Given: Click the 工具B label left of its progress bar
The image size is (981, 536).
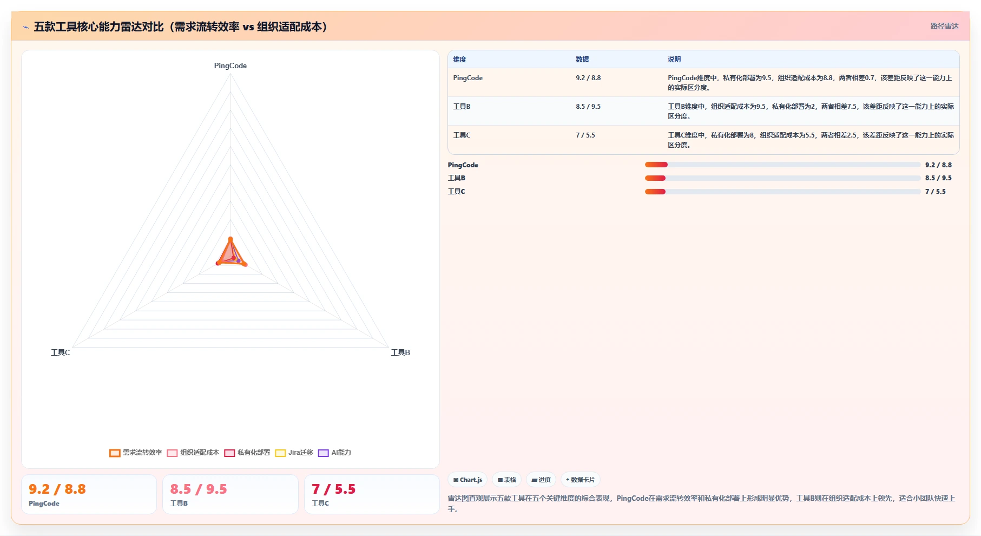Looking at the screenshot, I should (x=456, y=178).
